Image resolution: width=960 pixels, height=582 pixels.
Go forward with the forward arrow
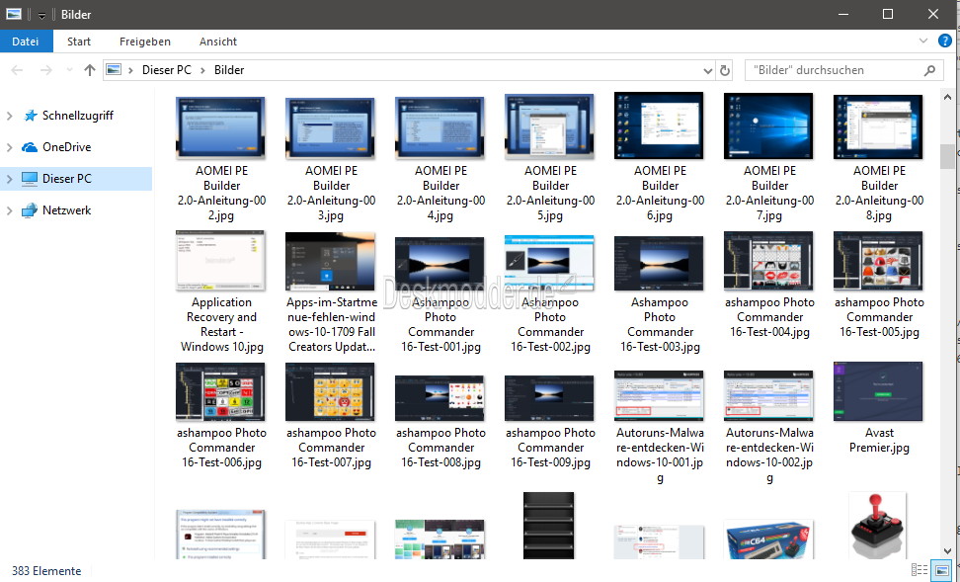45,70
